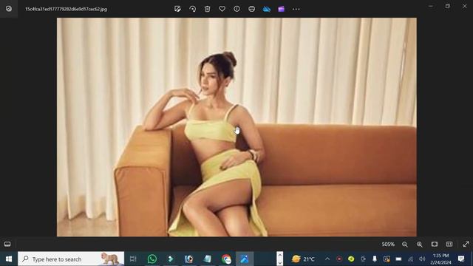Close the Photos window

[465, 6]
